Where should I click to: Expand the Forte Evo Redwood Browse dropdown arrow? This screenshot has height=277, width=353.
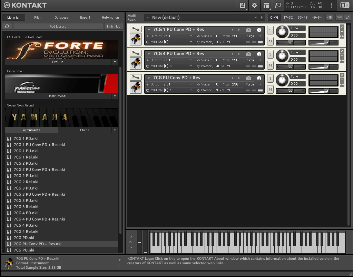[x=115, y=62]
